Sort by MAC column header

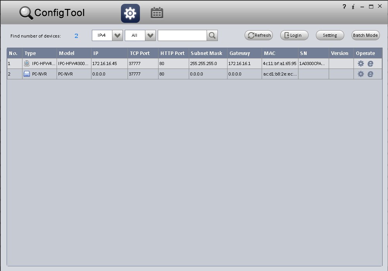(280, 53)
